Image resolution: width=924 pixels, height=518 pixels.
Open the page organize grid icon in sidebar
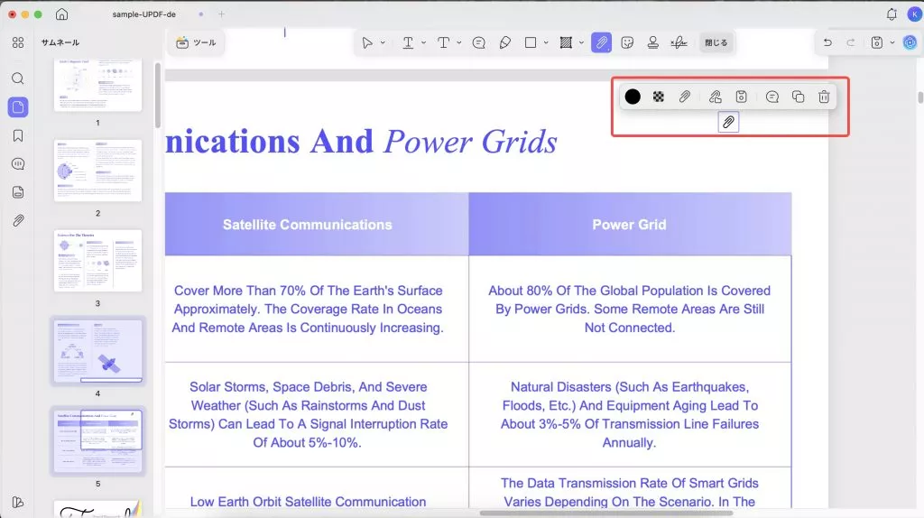[18, 42]
